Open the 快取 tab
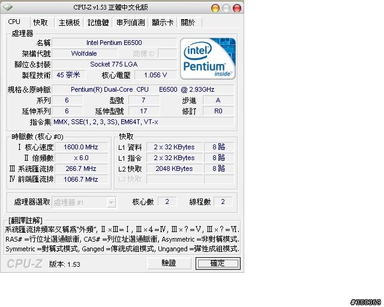The height and width of the screenshot is (307, 384). click(x=41, y=23)
